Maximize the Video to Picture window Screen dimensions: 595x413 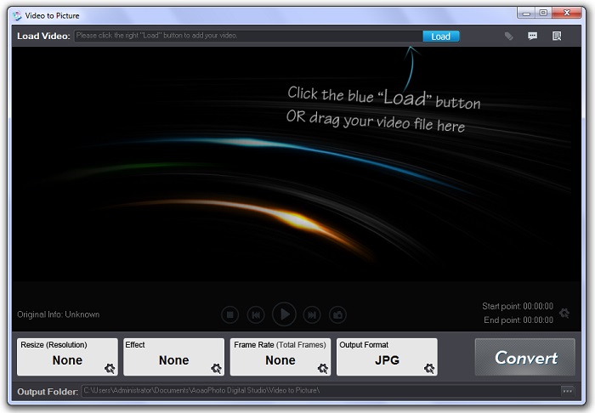point(543,13)
